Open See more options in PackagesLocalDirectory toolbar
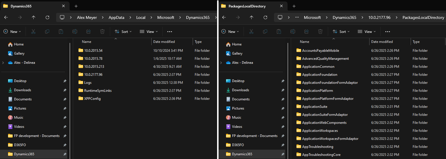This screenshot has width=446, height=159. pos(388,32)
